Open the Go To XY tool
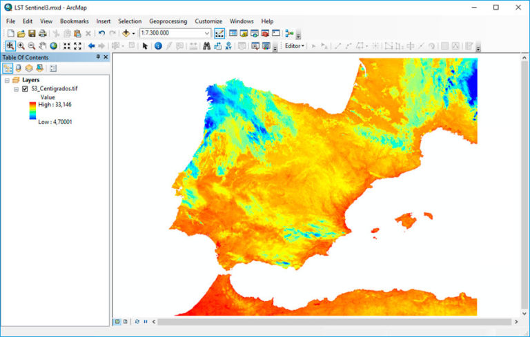 coord(228,46)
